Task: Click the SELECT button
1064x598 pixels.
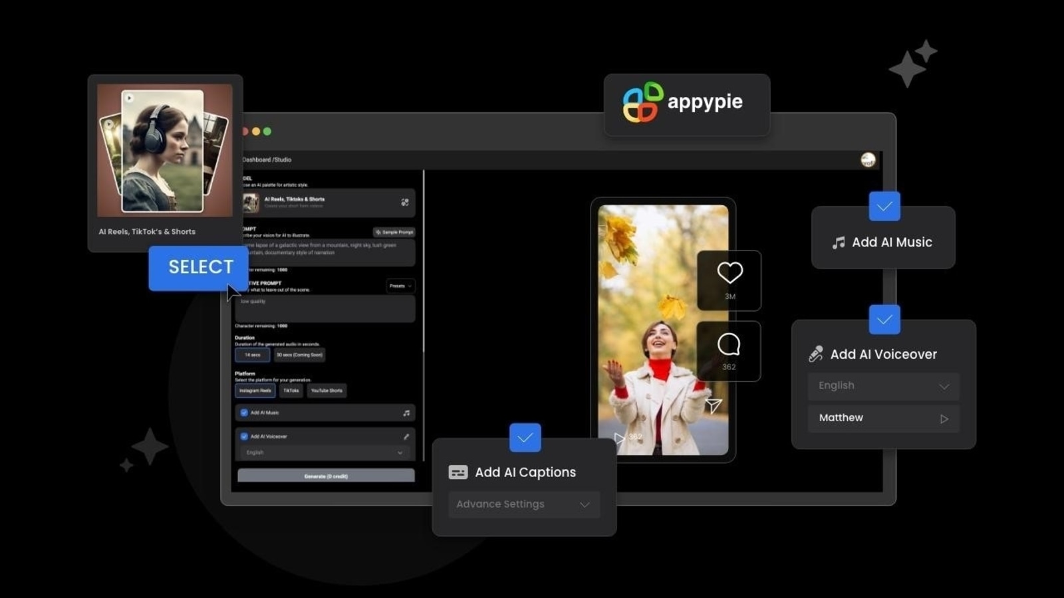Action: click(198, 268)
